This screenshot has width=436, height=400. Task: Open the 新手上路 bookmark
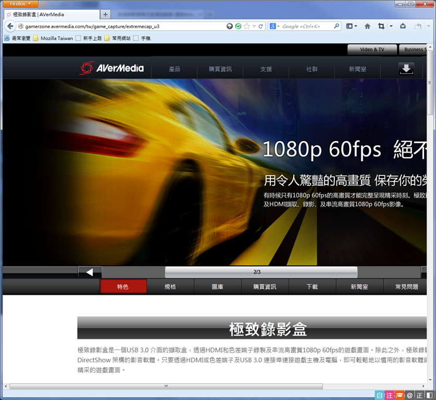[x=89, y=38]
